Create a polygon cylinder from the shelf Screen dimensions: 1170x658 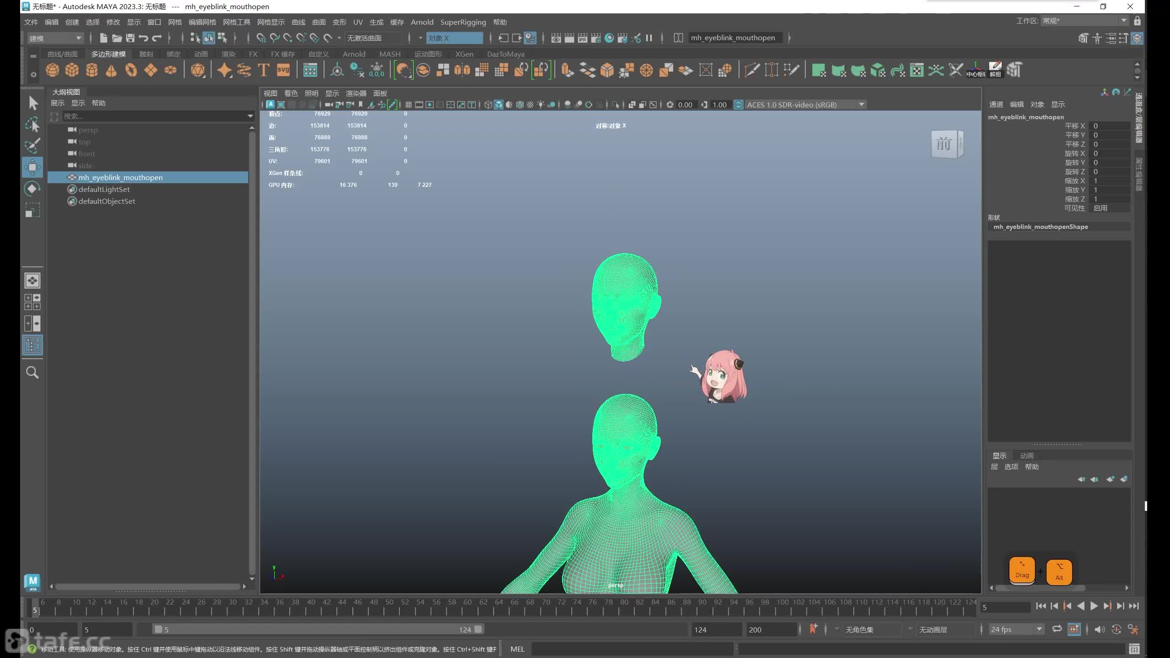[92, 70]
